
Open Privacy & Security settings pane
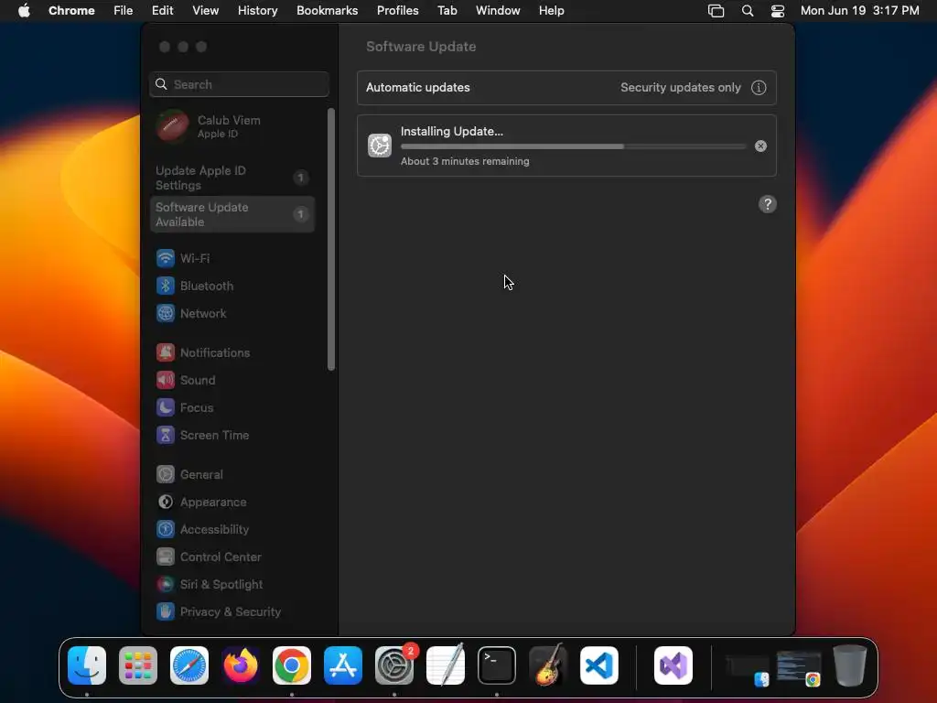tap(218, 612)
